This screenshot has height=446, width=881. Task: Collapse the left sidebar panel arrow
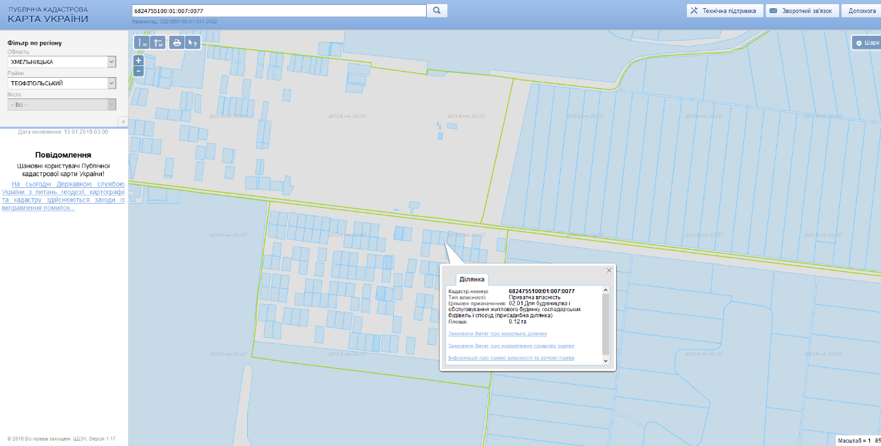coord(123,122)
